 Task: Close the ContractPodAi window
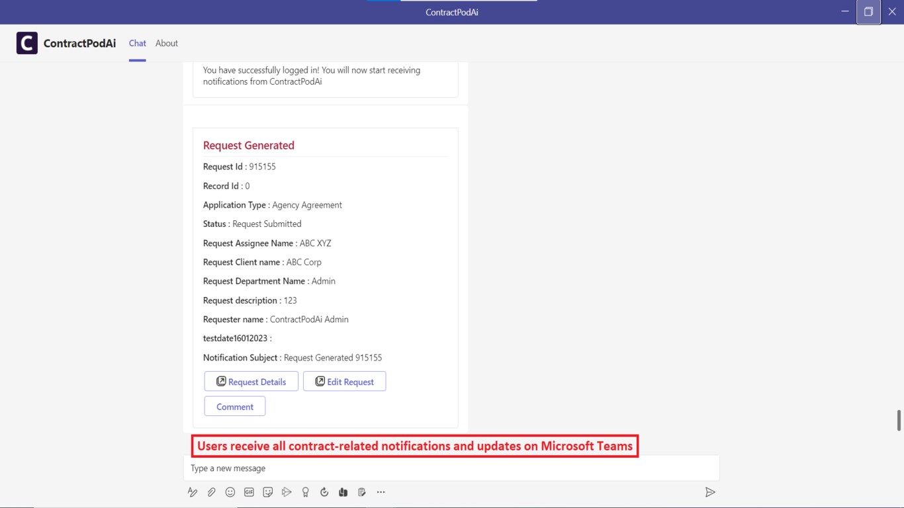(x=892, y=12)
